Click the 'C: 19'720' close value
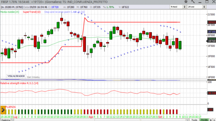Image resolution: width=216 pixels, height=121 pixels. 53,7
